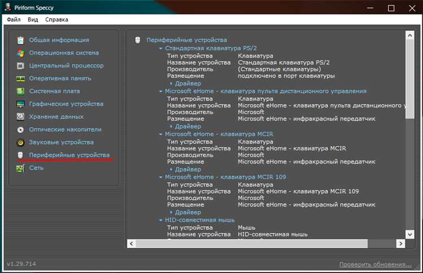Click the mouse icon beside the panel heading
Image resolution: width=423 pixels, height=273 pixels.
coord(138,40)
